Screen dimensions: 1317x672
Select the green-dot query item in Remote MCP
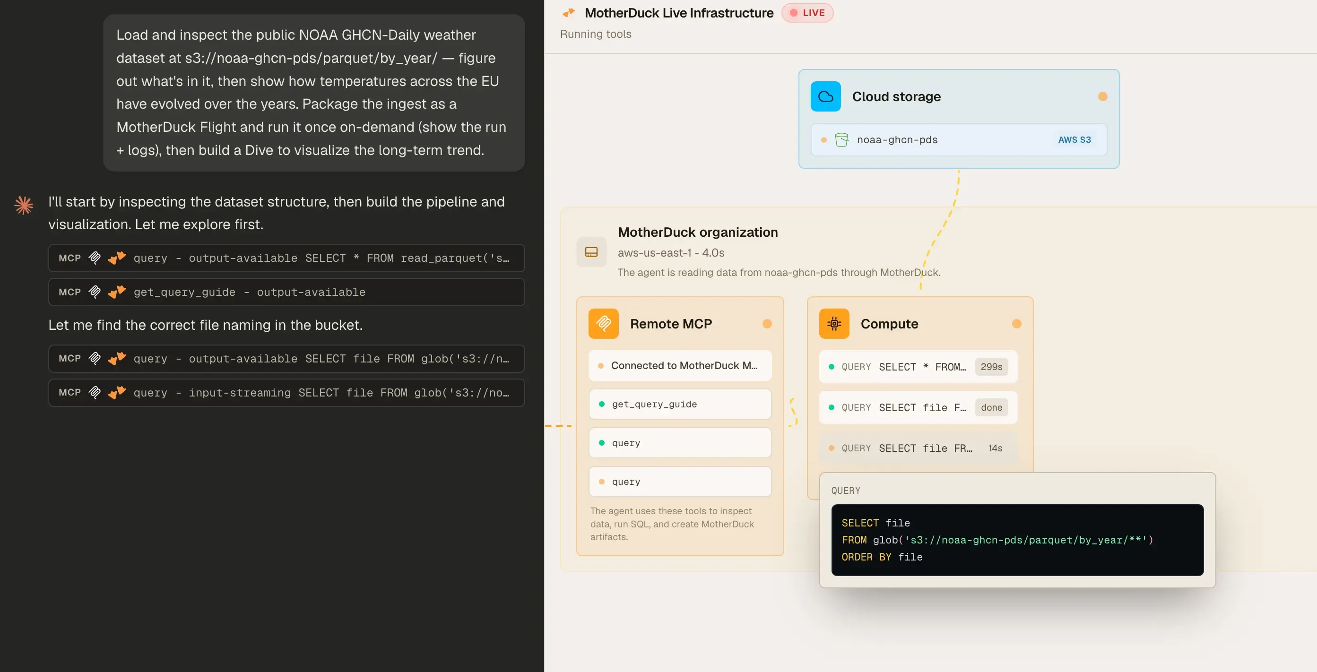[x=679, y=442]
